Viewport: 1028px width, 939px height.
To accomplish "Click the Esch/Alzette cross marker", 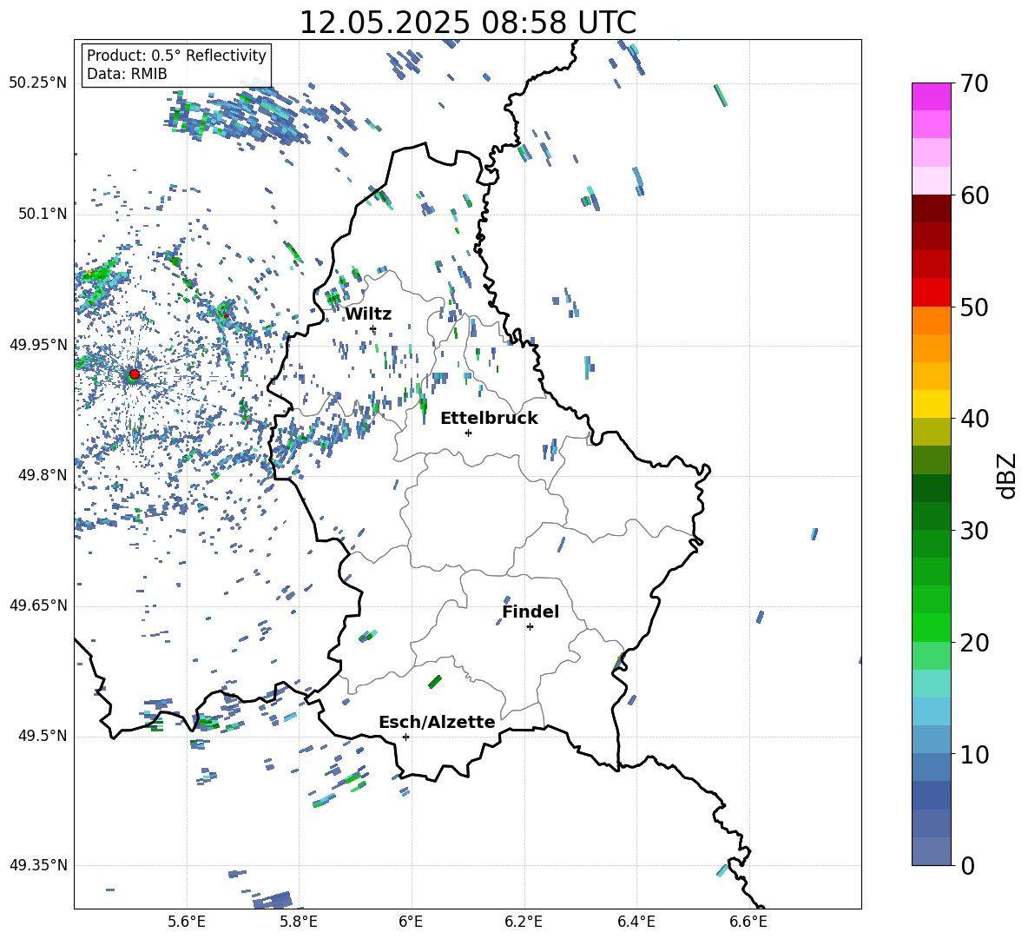I will (x=405, y=737).
